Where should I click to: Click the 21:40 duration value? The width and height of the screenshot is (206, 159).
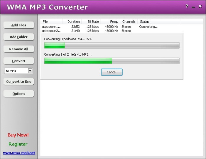click(76, 31)
